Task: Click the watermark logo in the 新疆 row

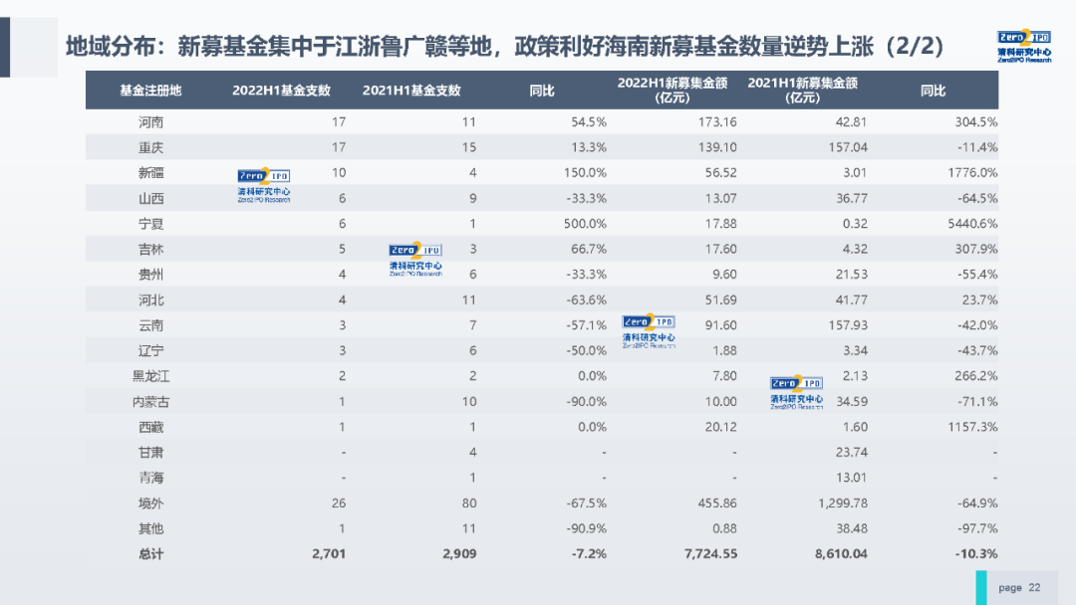Action: point(264,186)
